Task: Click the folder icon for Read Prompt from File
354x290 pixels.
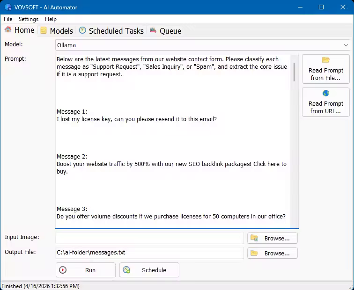Action: (326, 60)
